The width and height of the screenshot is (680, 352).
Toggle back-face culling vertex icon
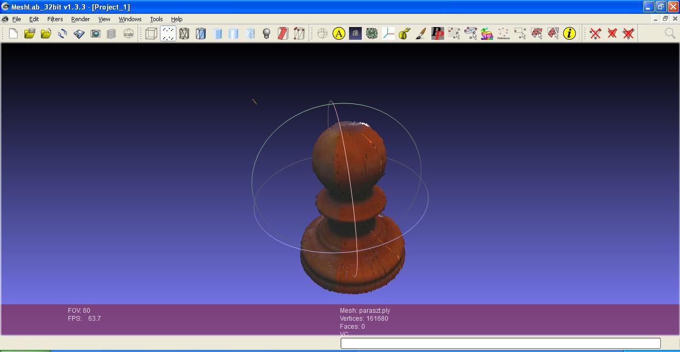click(x=300, y=33)
